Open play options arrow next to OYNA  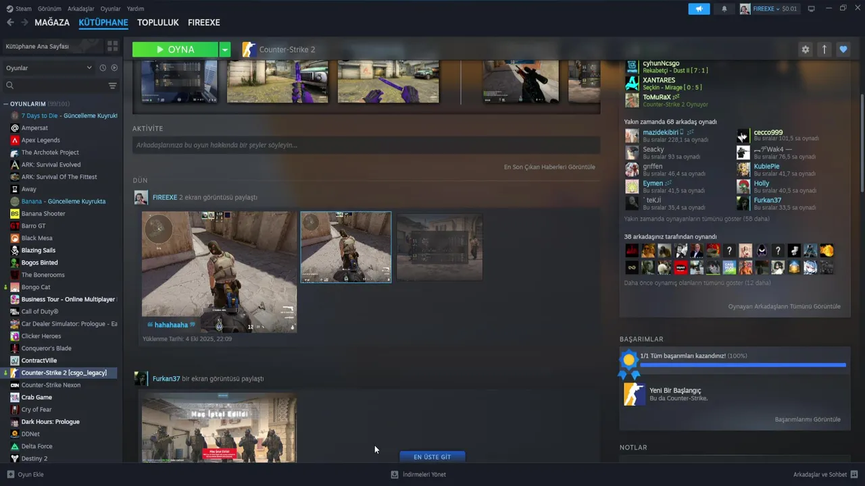225,49
